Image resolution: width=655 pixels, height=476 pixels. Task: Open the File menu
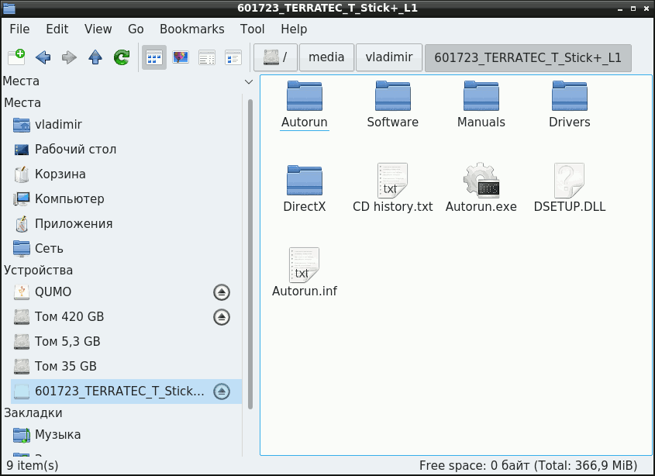(19, 29)
